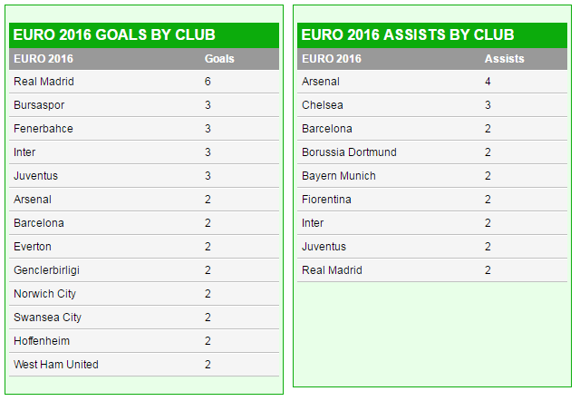Select Juventus in the goals table
The width and height of the screenshot is (580, 401).
[x=35, y=176]
